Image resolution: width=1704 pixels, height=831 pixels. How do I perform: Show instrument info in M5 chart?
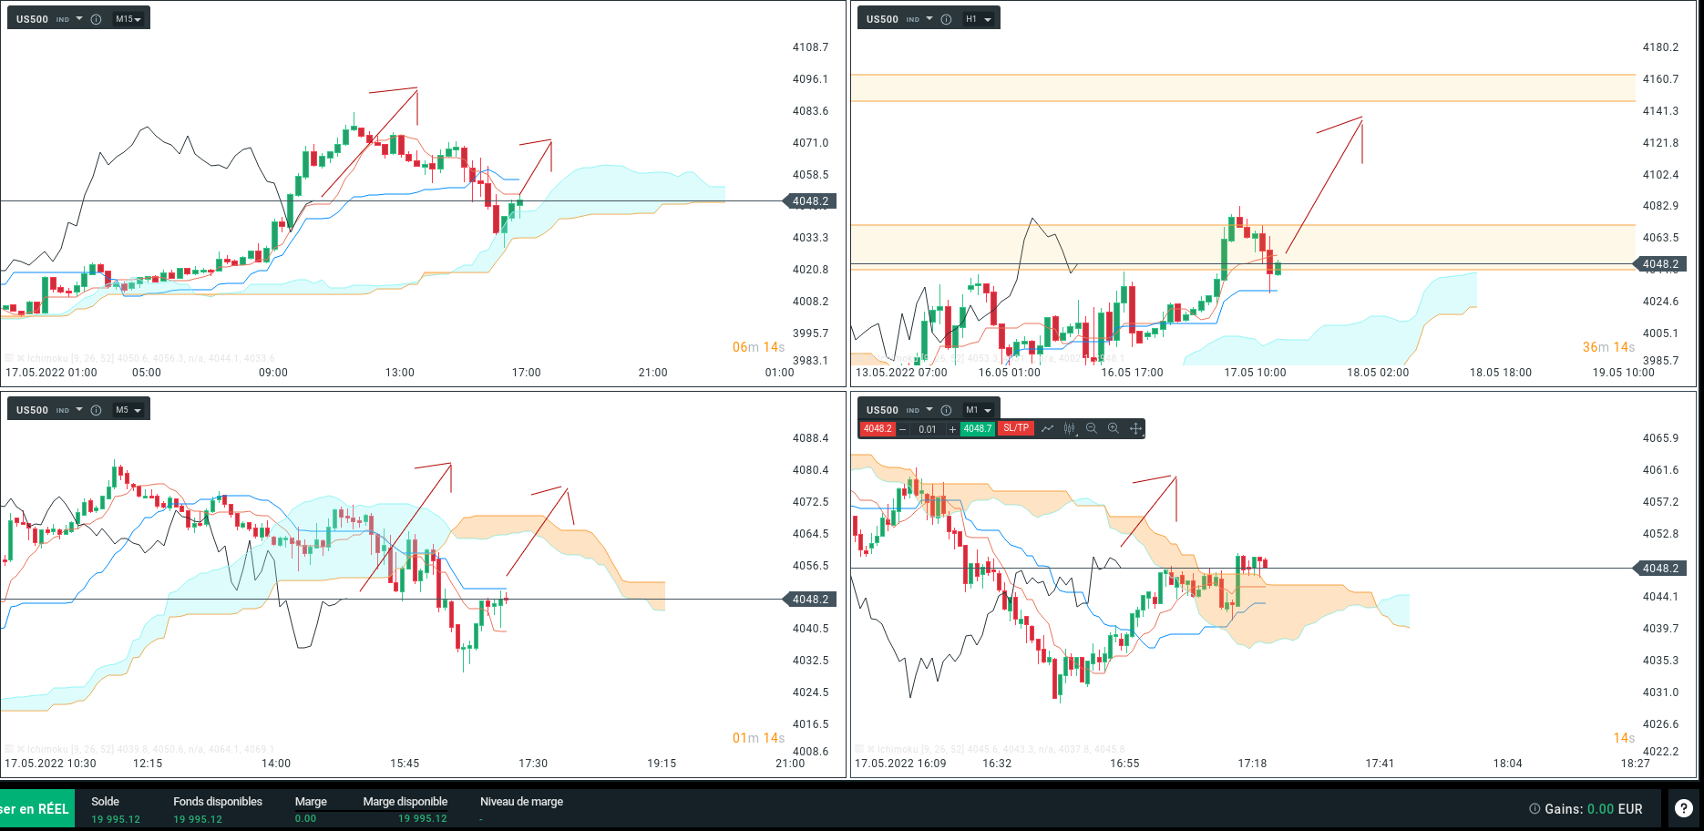tap(96, 410)
